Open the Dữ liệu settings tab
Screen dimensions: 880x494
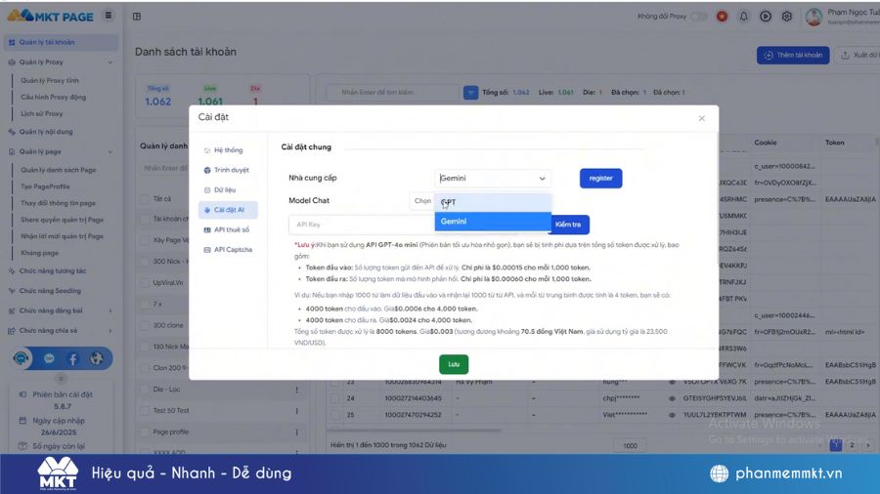pyautogui.click(x=228, y=189)
